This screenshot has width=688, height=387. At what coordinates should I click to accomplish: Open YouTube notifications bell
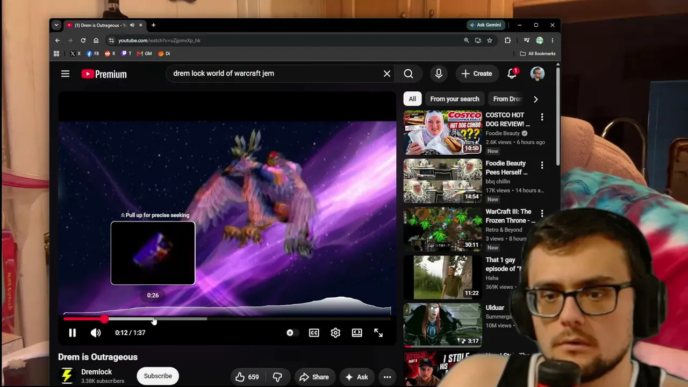pos(512,74)
